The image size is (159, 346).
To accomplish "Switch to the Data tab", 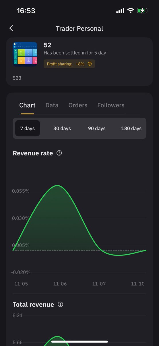I will [x=52, y=106].
